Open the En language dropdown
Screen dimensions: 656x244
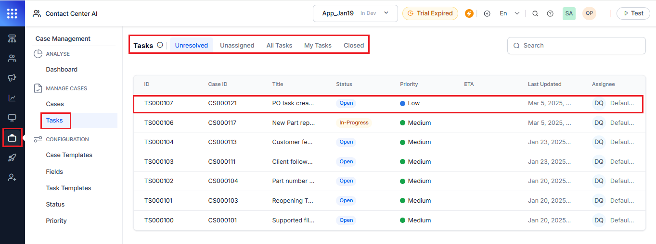tap(509, 13)
